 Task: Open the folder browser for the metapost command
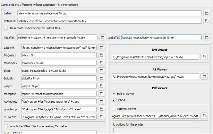click(102, 94)
